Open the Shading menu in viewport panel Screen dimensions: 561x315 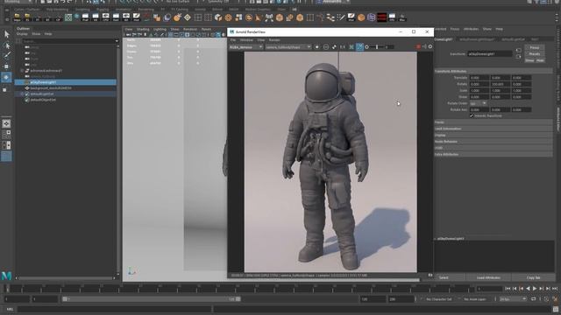pyautogui.click(x=143, y=29)
